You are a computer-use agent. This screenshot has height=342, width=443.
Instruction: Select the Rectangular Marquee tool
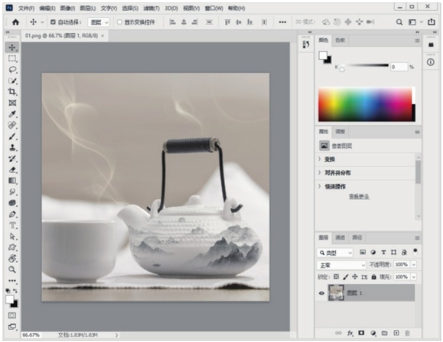point(12,59)
